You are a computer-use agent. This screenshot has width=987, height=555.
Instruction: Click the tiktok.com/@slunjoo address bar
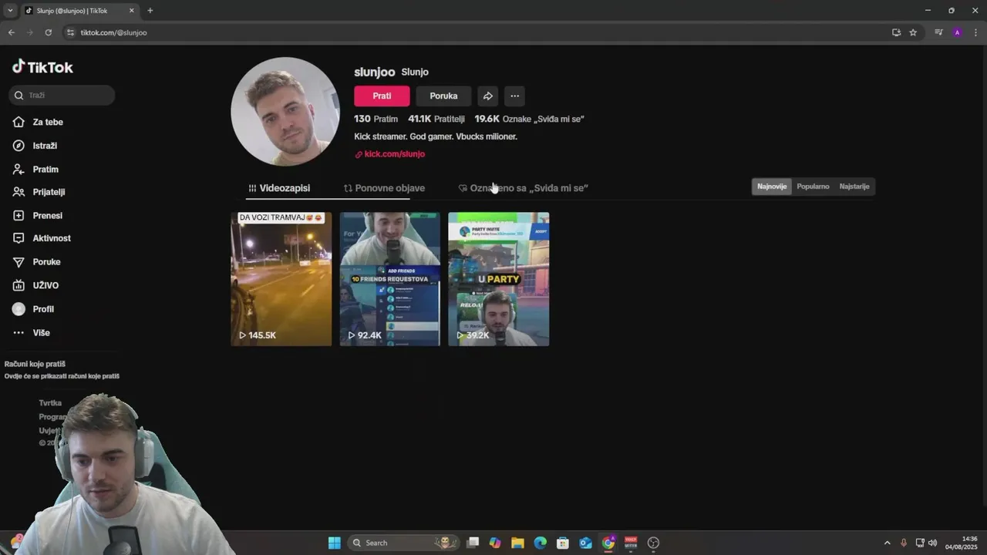click(x=478, y=32)
